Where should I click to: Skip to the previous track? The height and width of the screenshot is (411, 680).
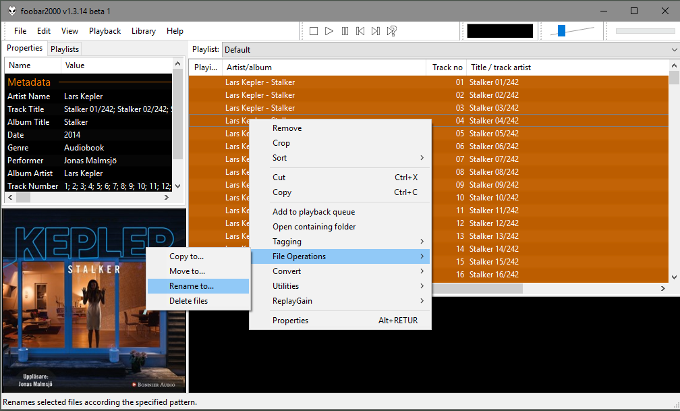click(x=360, y=31)
